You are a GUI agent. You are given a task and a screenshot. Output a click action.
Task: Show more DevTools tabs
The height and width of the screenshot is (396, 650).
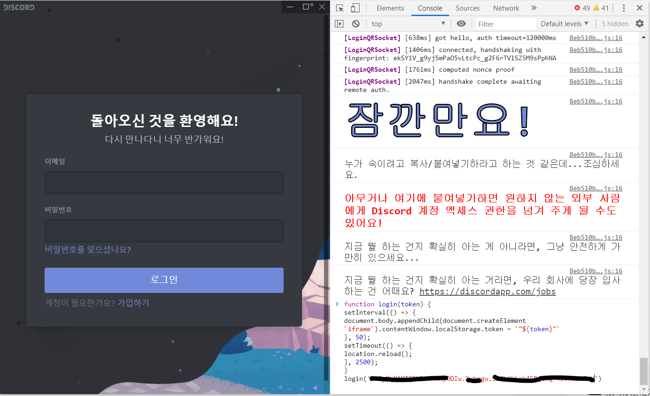click(x=534, y=8)
